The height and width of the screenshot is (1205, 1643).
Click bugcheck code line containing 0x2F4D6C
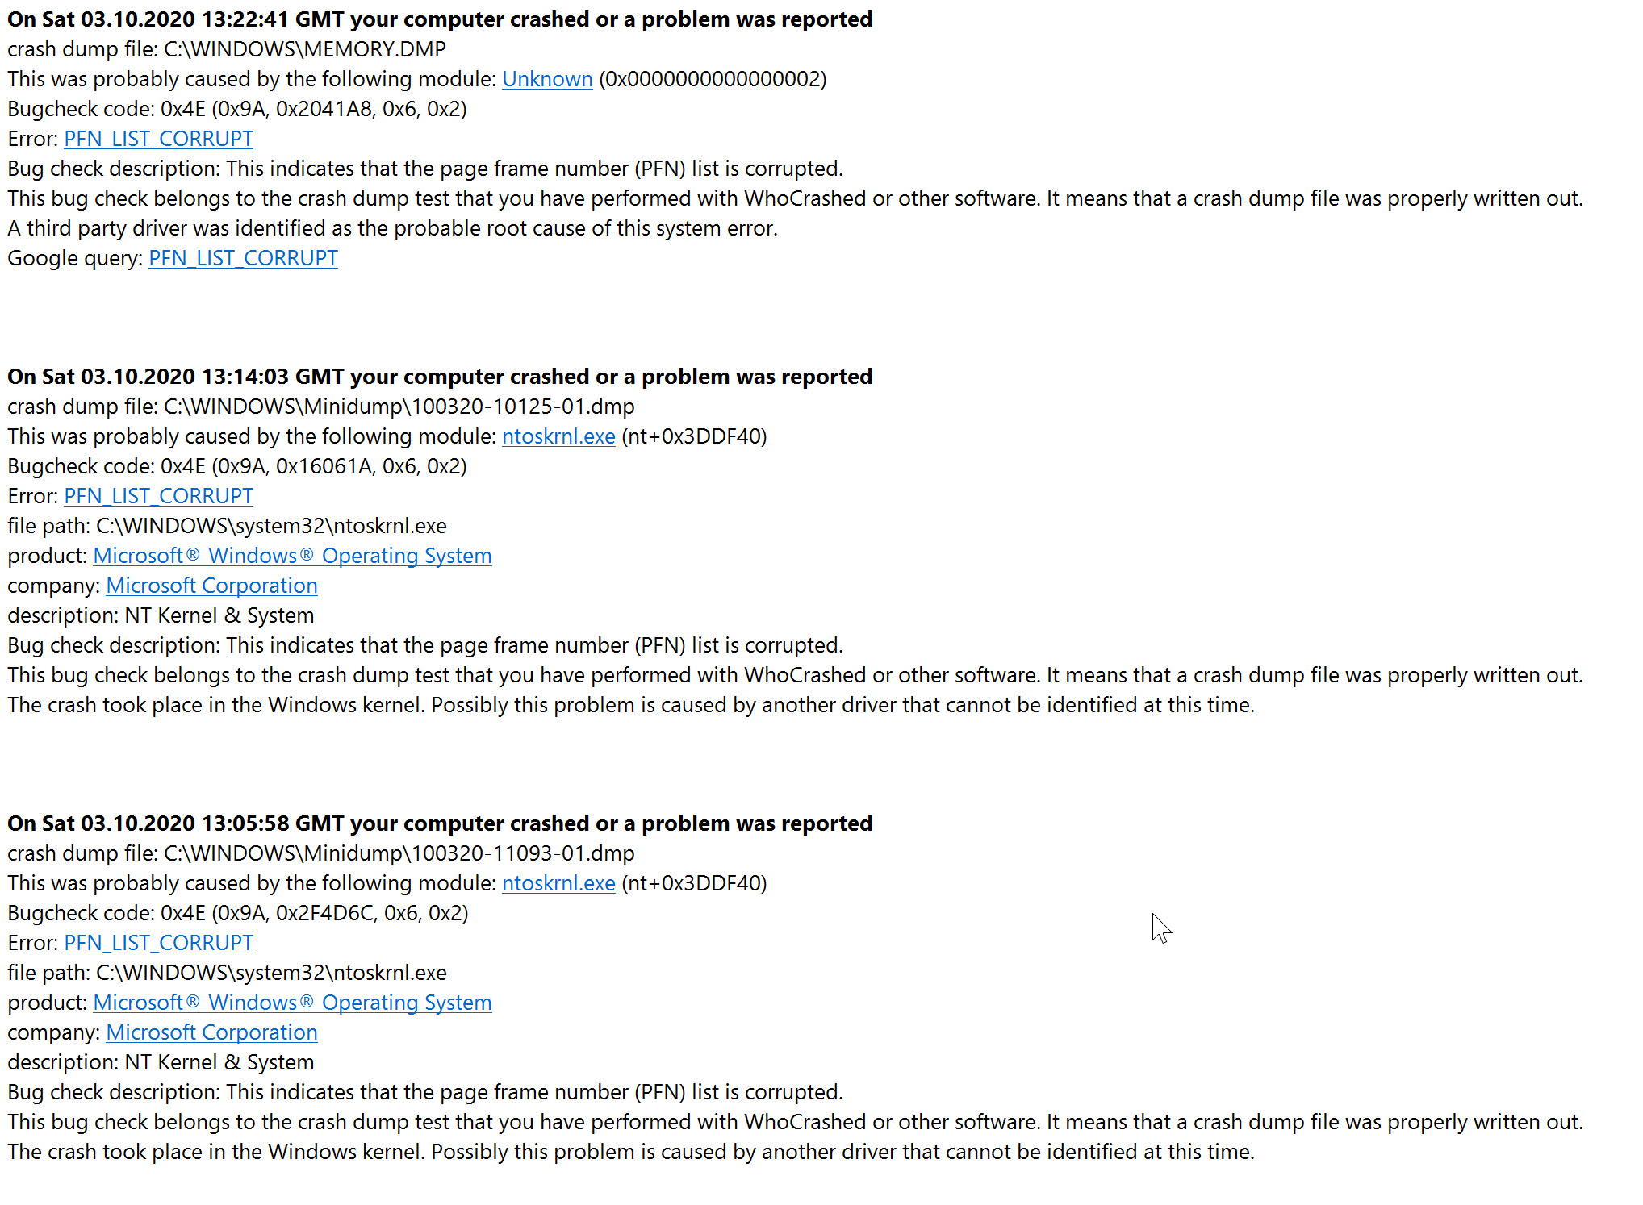point(238,913)
